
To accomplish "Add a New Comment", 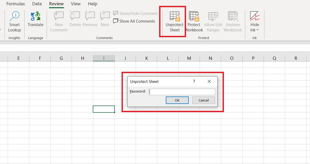I will (59, 22).
